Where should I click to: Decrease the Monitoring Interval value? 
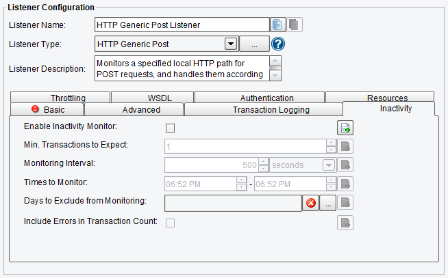click(264, 169)
